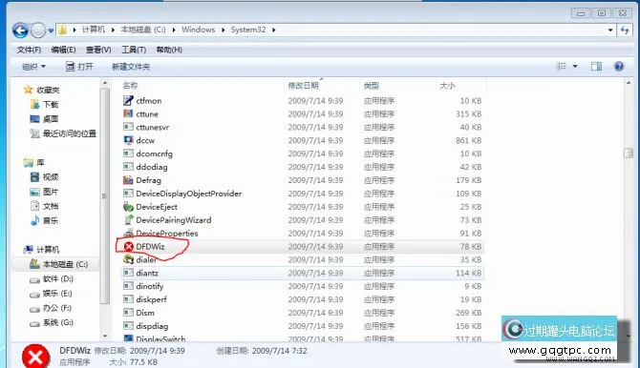
Task: Open the 文件(F) menu
Action: click(29, 50)
